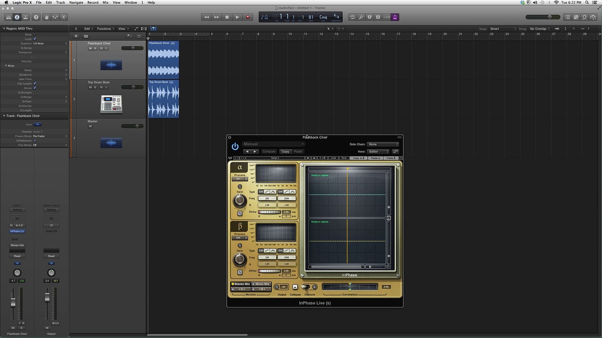Duplicate track with the add-copy icon
The height and width of the screenshot is (338, 602).
click(x=86, y=36)
